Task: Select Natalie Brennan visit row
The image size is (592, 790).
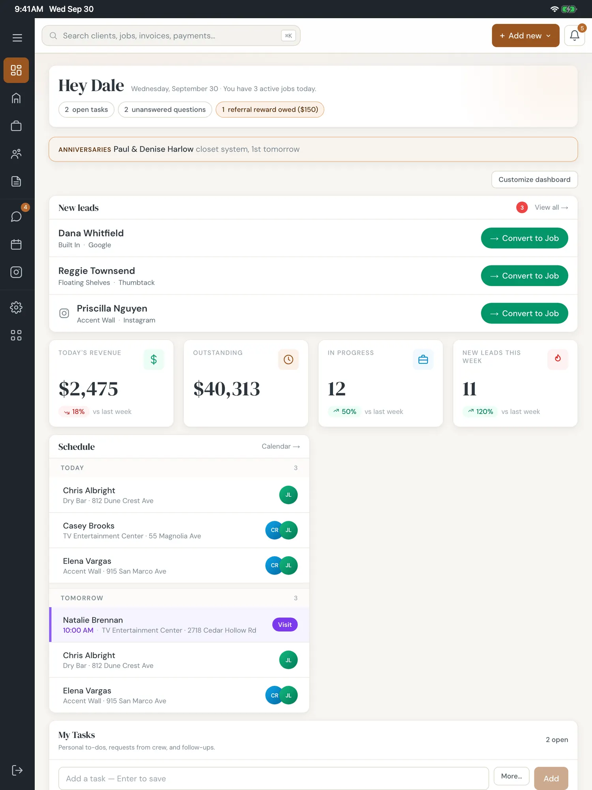Action: point(179,624)
